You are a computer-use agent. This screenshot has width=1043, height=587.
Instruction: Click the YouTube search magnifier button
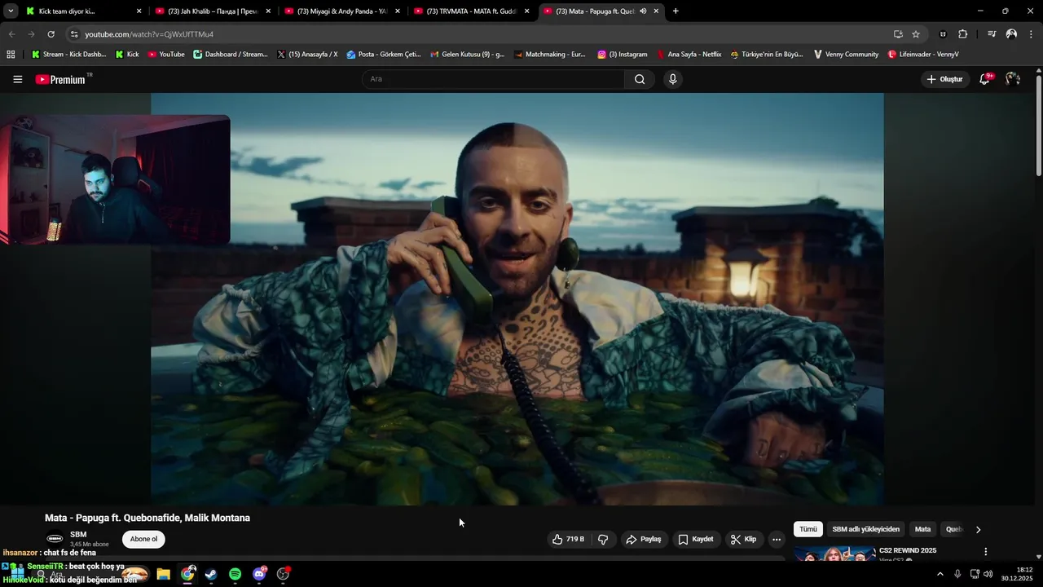640,79
